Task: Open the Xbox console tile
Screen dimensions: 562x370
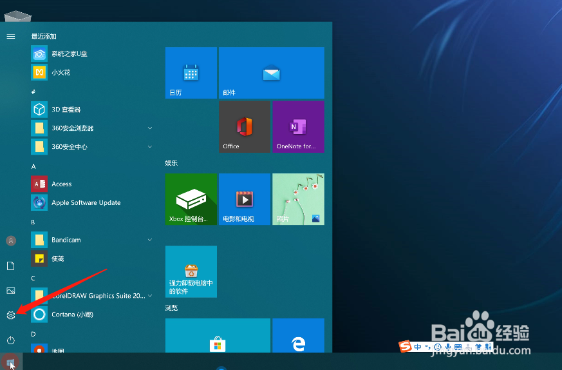Action: point(191,199)
